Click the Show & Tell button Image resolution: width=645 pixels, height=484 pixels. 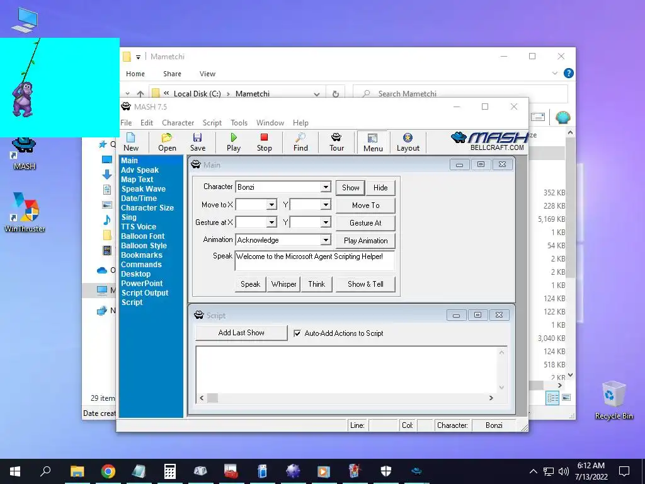coord(366,284)
